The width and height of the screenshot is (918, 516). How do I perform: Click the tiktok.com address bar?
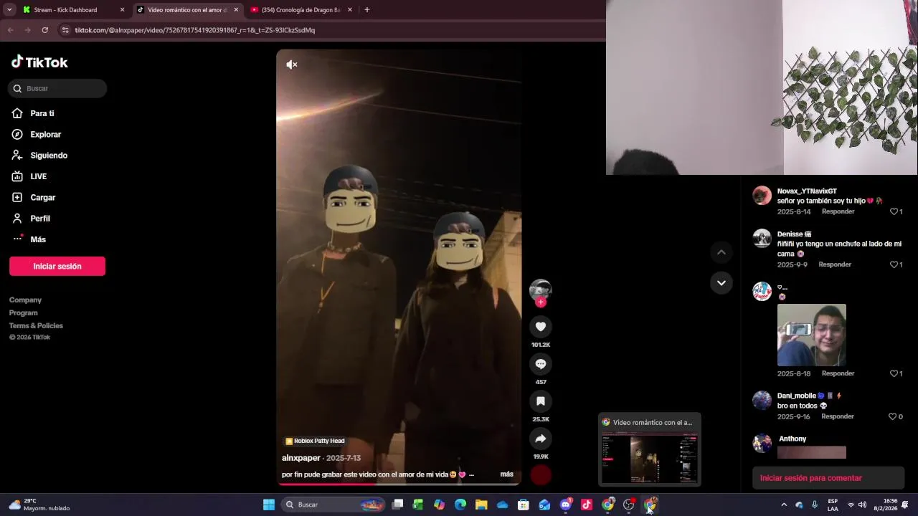tap(330, 30)
